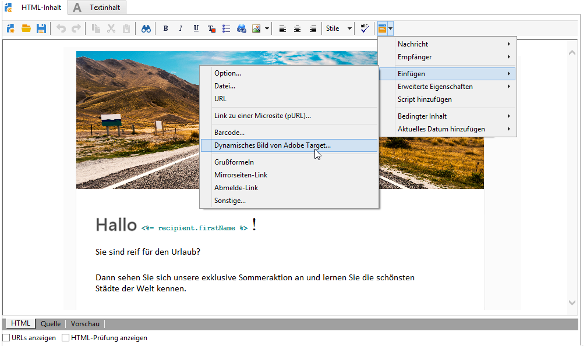Open the image icon dropdown arrow
The width and height of the screenshot is (587, 346).
(267, 28)
